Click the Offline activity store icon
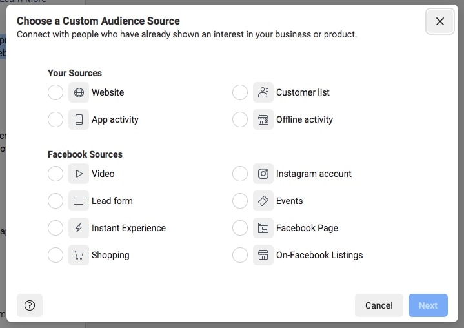The width and height of the screenshot is (464, 328). 263,119
